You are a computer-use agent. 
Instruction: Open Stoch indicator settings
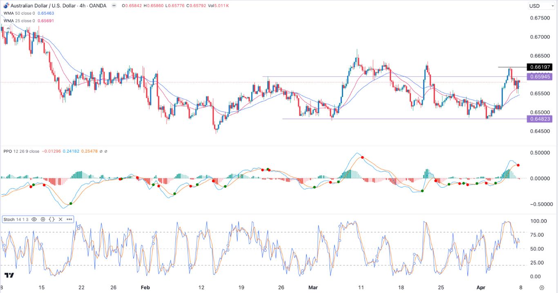click(x=43, y=220)
